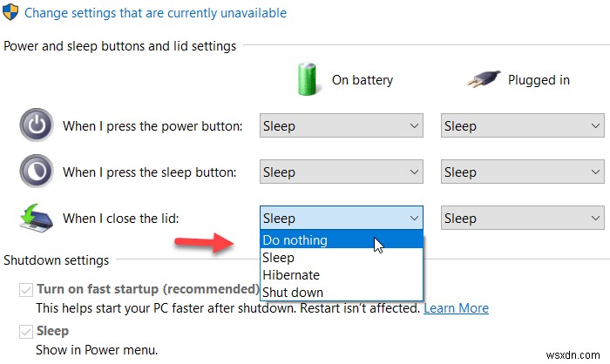610x364 pixels.
Task: Click the sleep button moon icon
Action: click(x=37, y=172)
